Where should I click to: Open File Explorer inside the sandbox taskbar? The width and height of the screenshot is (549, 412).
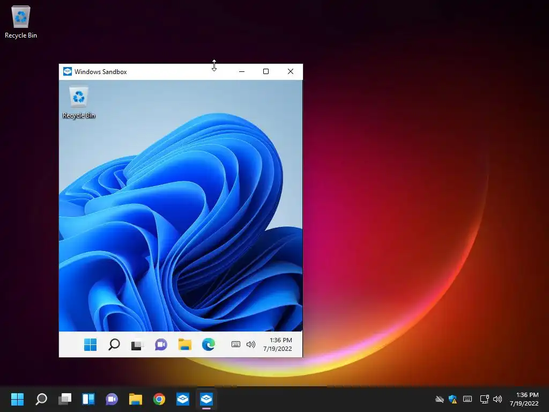tap(184, 345)
